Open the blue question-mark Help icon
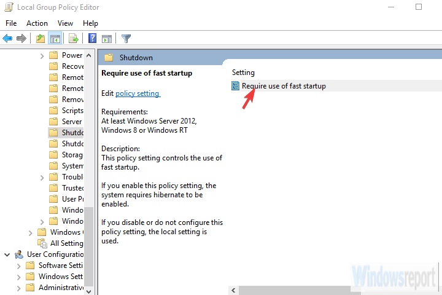442x295 pixels. (x=92, y=38)
